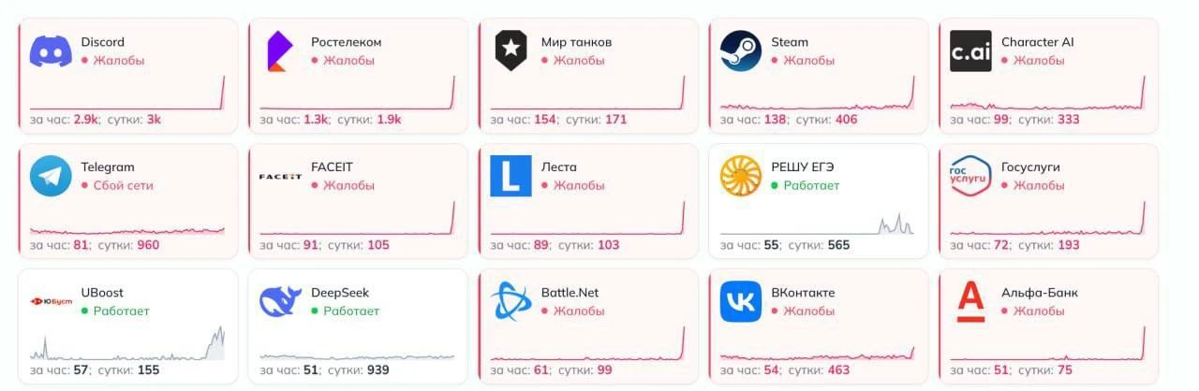Click the DeepSeek Работает status label
Image resolution: width=1199 pixels, height=391 pixels.
click(351, 311)
